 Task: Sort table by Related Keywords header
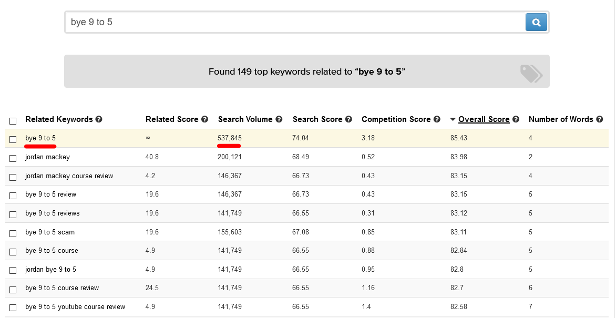click(59, 119)
